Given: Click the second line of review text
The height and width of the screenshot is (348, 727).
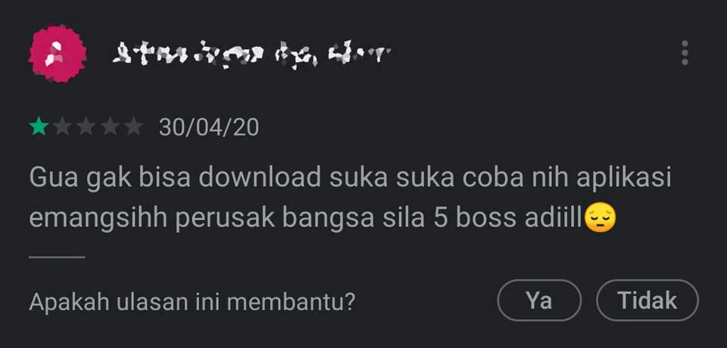Looking at the screenshot, I should pyautogui.click(x=323, y=219).
